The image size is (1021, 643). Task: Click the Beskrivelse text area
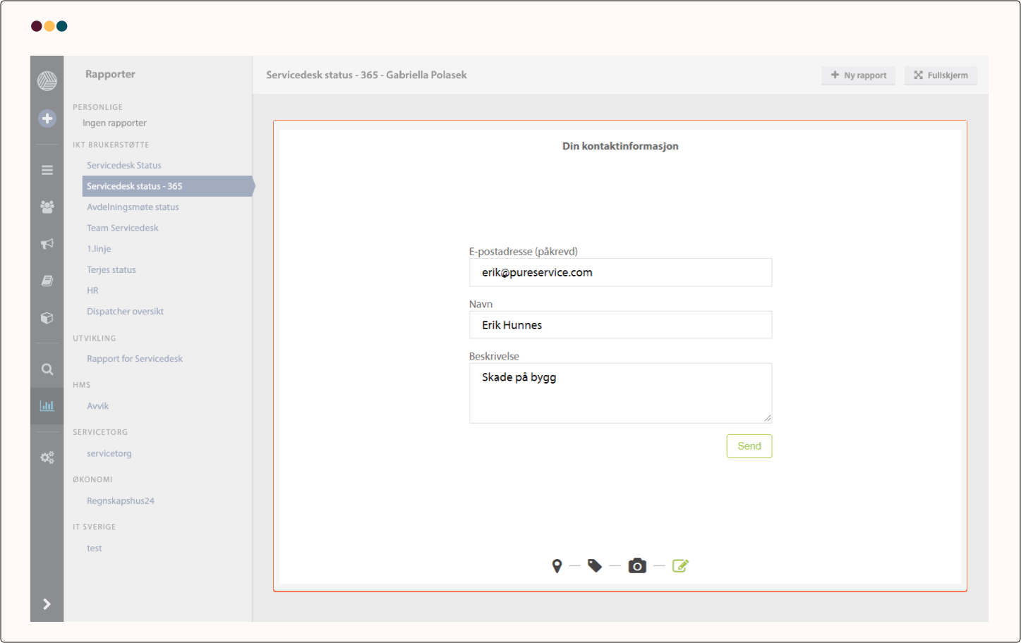(x=620, y=393)
